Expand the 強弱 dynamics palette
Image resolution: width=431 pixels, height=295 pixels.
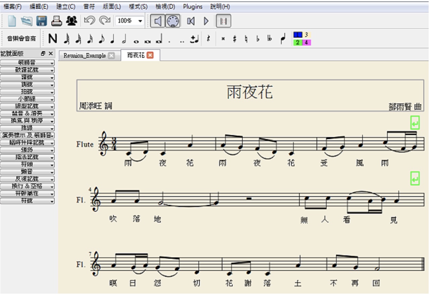click(28, 150)
